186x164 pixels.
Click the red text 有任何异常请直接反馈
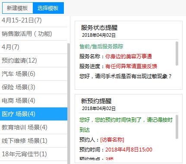[x=131, y=66]
